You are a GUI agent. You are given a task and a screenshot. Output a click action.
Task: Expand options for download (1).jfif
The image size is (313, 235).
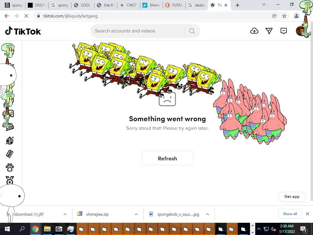(65, 214)
